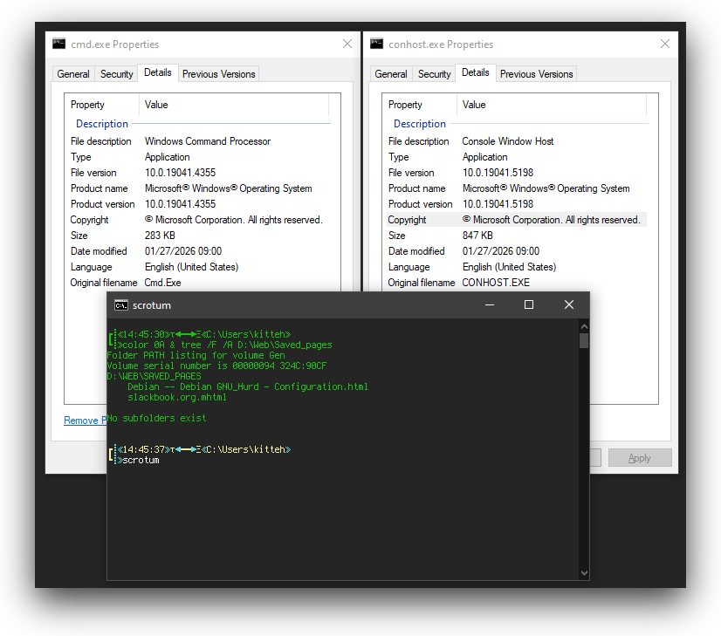Screen dimensions: 721x636
Task: Click the Apply button in conhost.exe Properties
Action: tap(640, 458)
